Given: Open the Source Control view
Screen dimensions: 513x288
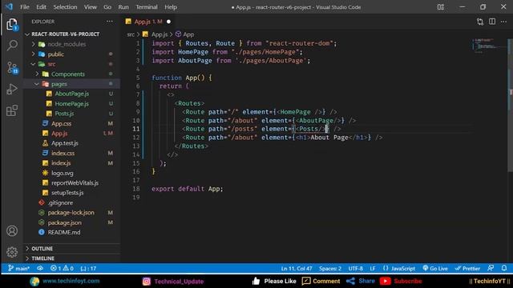Looking at the screenshot, I should (12, 67).
